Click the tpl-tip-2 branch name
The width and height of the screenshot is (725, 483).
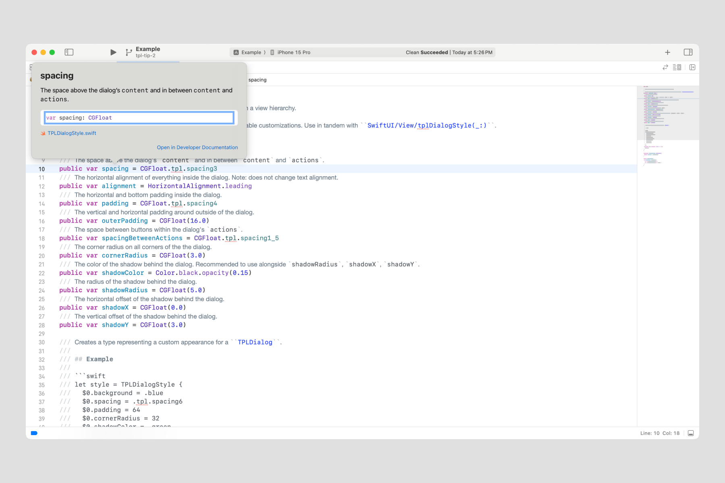coord(145,56)
